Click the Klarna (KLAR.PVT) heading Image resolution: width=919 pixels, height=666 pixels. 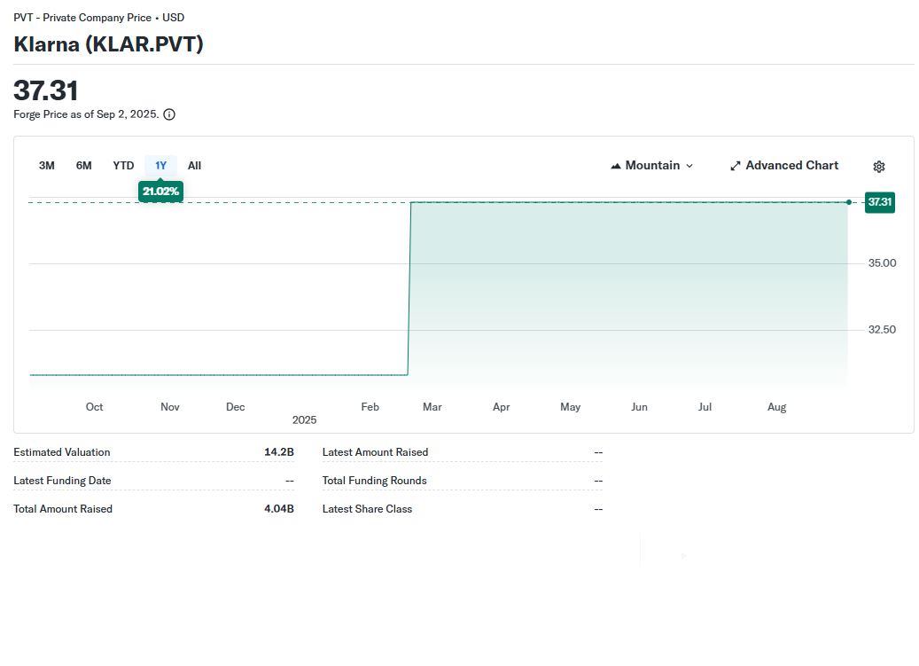[x=108, y=44]
